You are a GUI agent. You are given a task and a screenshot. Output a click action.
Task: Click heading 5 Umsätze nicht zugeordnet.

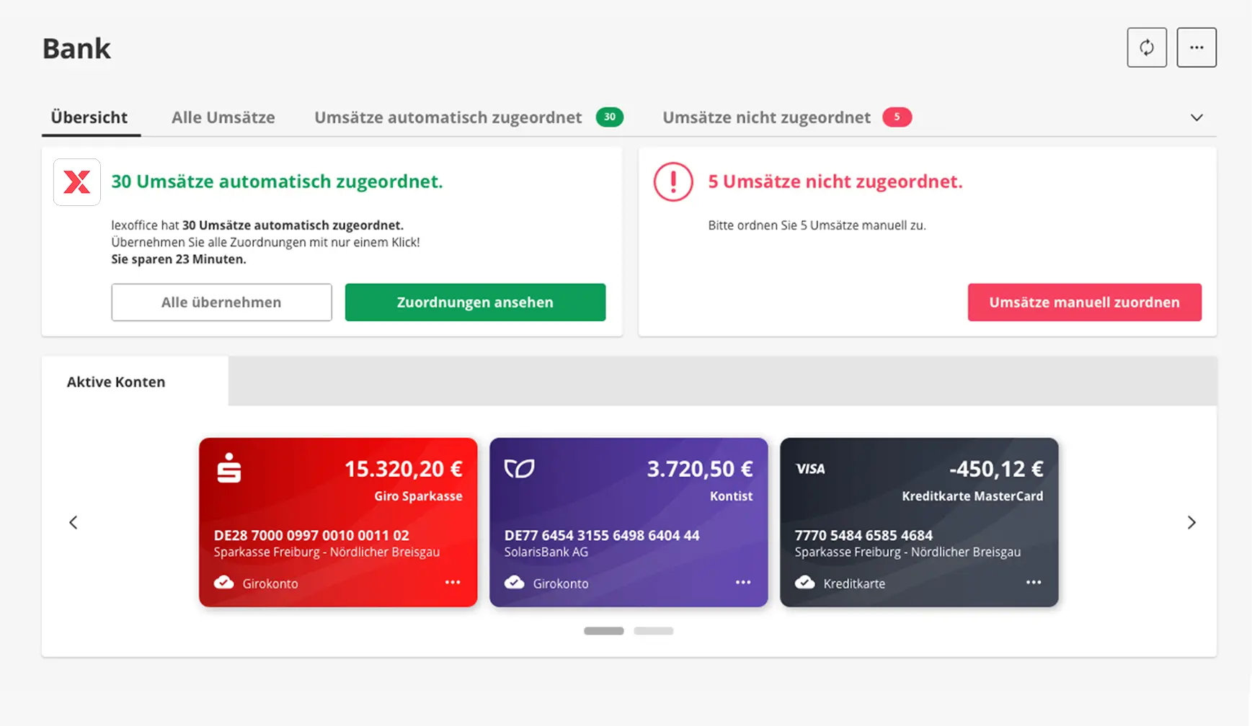835,181
